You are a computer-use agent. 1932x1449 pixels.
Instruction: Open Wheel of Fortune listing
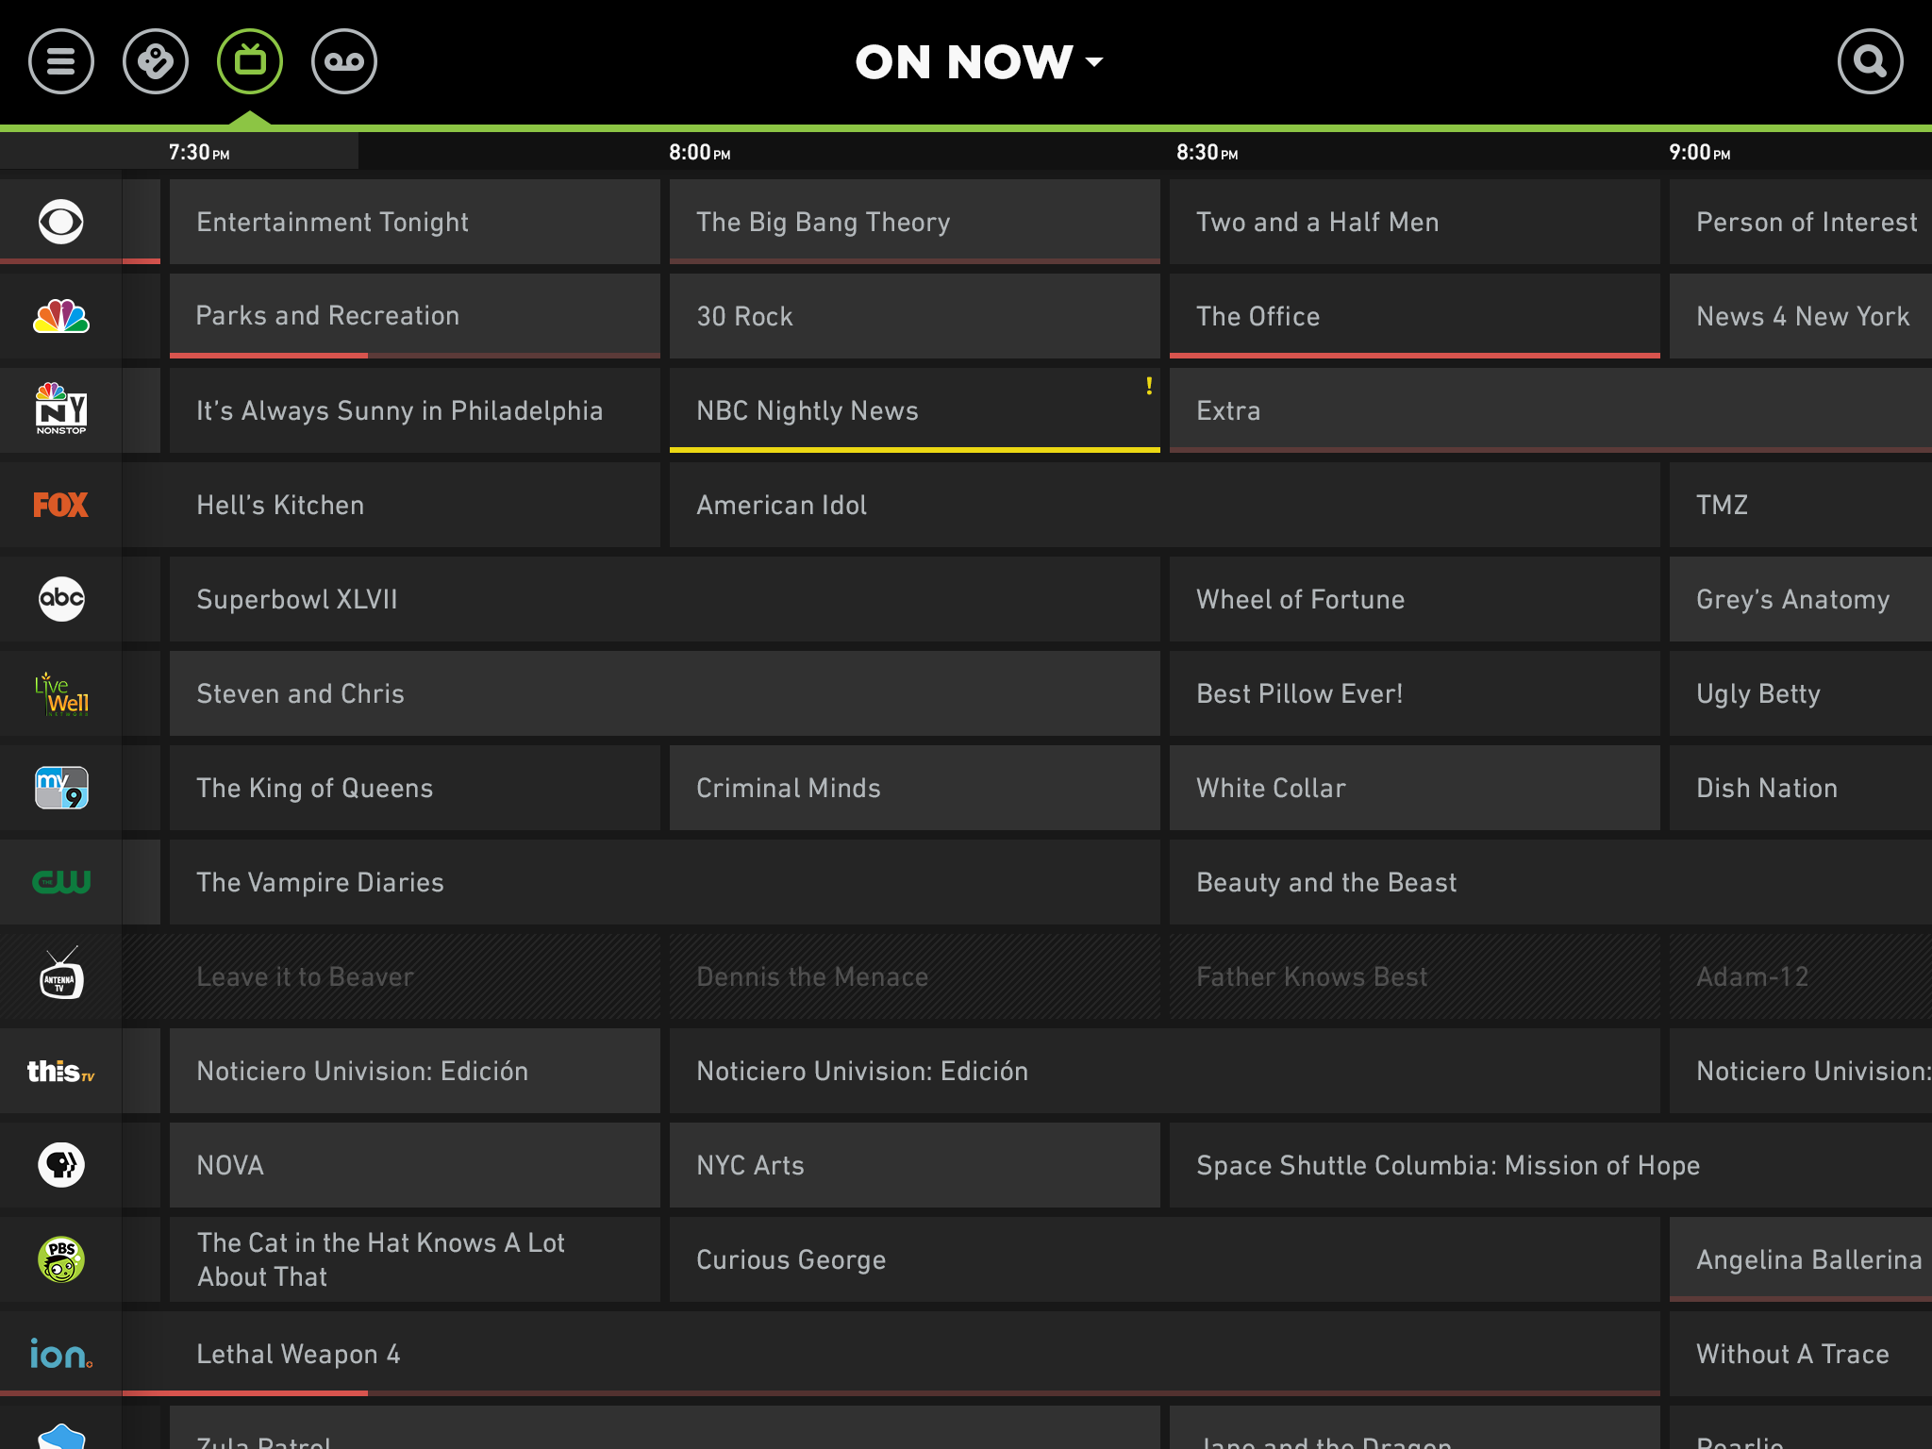tap(1415, 599)
